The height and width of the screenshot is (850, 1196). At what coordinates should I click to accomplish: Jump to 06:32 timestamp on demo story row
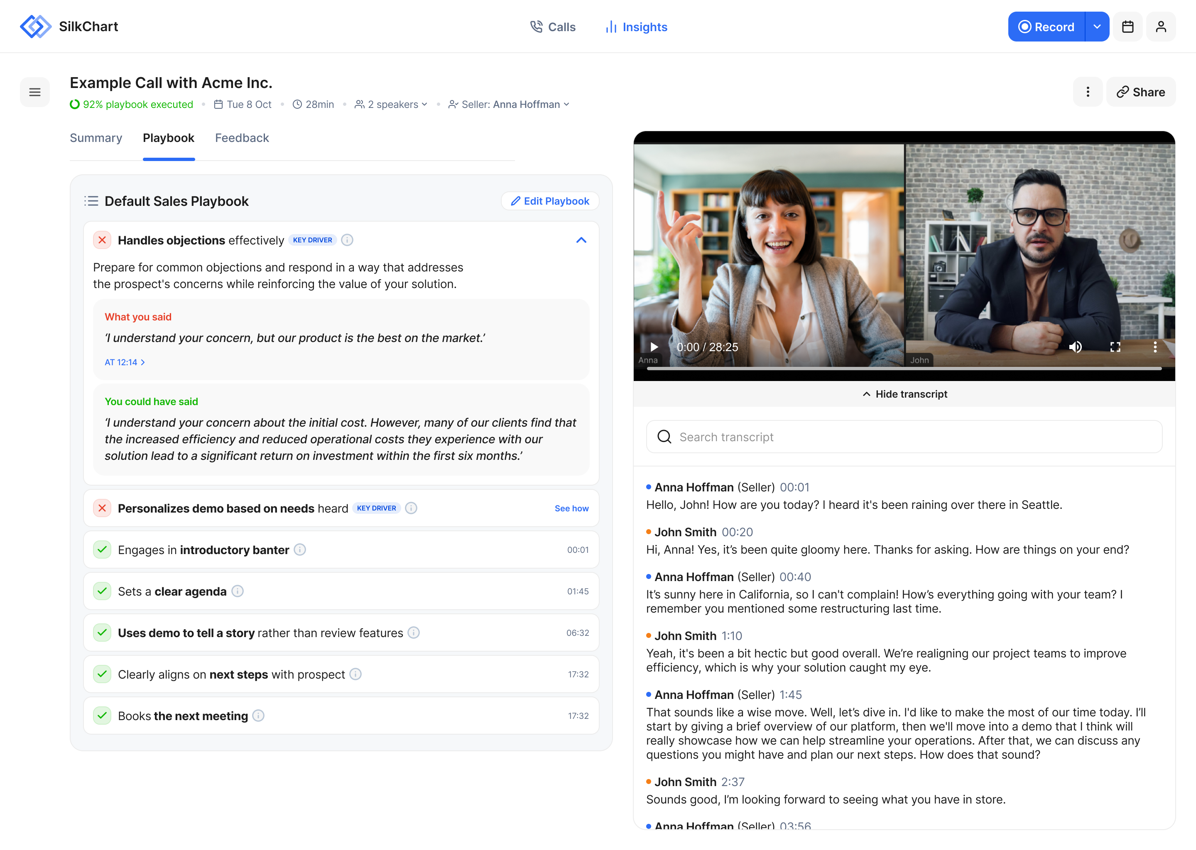point(577,633)
